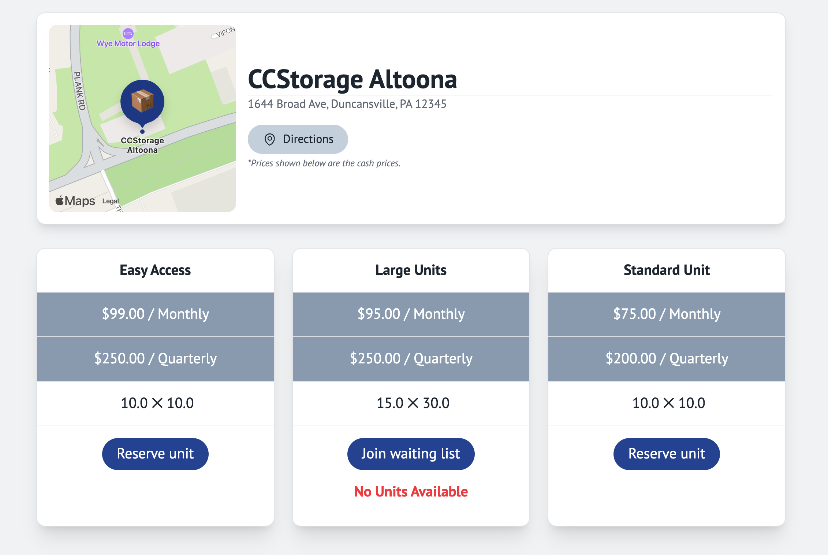The height and width of the screenshot is (555, 828).
Task: Select the $250.00 Quarterly price for Large Units
Action: point(411,358)
